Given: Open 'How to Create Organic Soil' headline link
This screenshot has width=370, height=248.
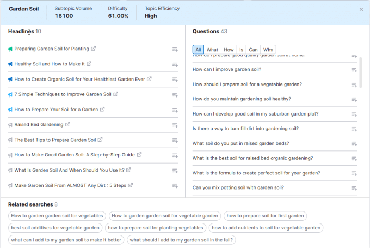Looking at the screenshot, I should coord(79,79).
